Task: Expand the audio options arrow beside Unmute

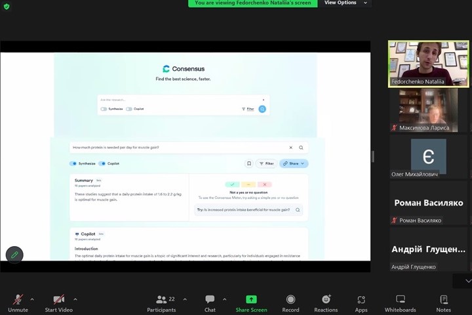Action: 32,299
